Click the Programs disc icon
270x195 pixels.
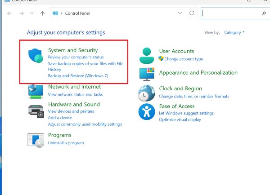tap(36, 140)
